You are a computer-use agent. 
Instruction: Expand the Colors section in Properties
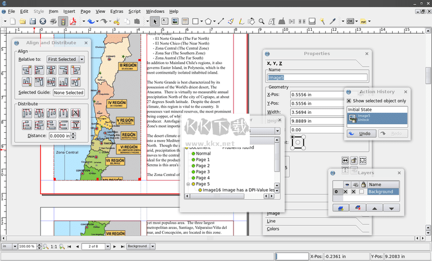(x=273, y=229)
